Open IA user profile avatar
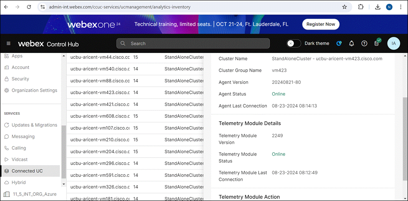 [394, 43]
